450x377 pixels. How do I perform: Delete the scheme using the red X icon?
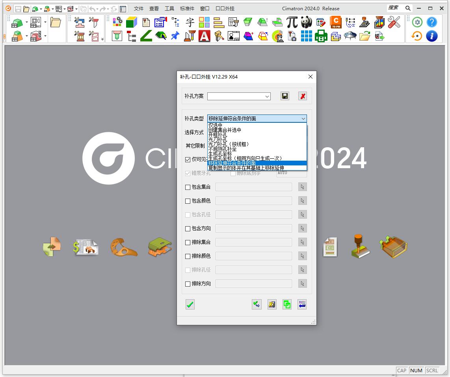pyautogui.click(x=302, y=96)
